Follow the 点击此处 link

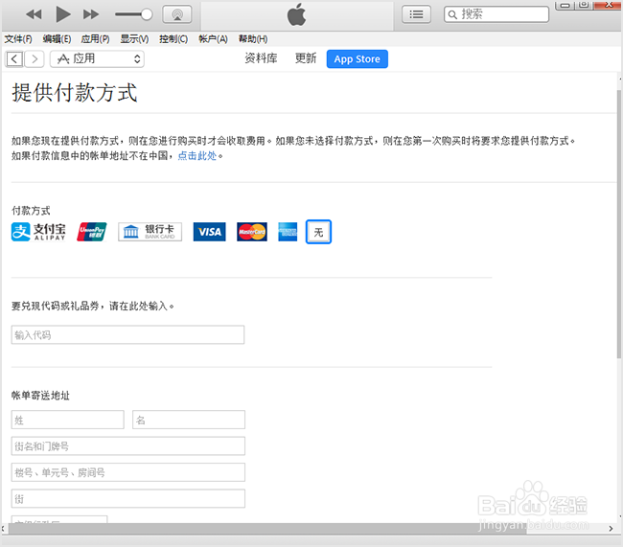point(197,156)
